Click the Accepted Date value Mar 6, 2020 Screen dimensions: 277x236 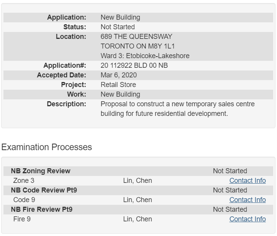point(119,75)
